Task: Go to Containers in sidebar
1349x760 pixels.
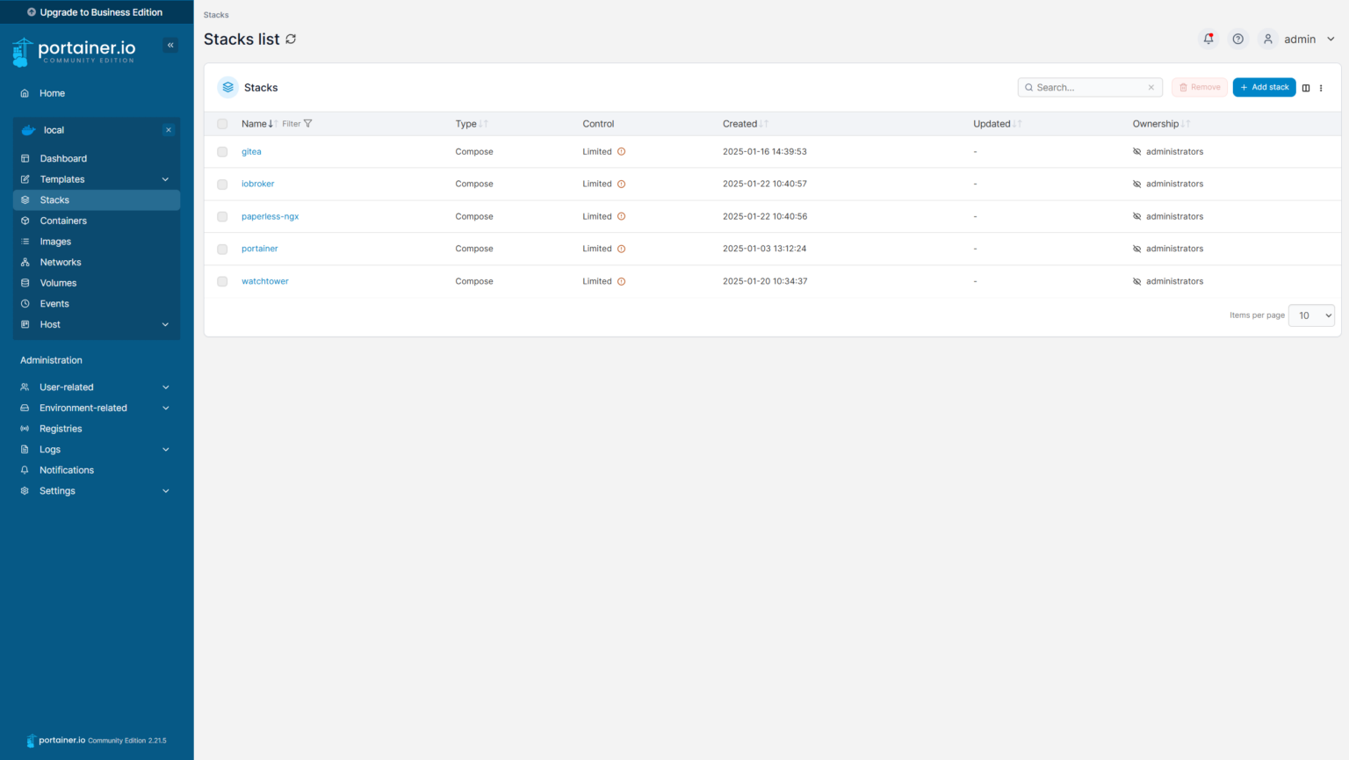Action: tap(63, 221)
